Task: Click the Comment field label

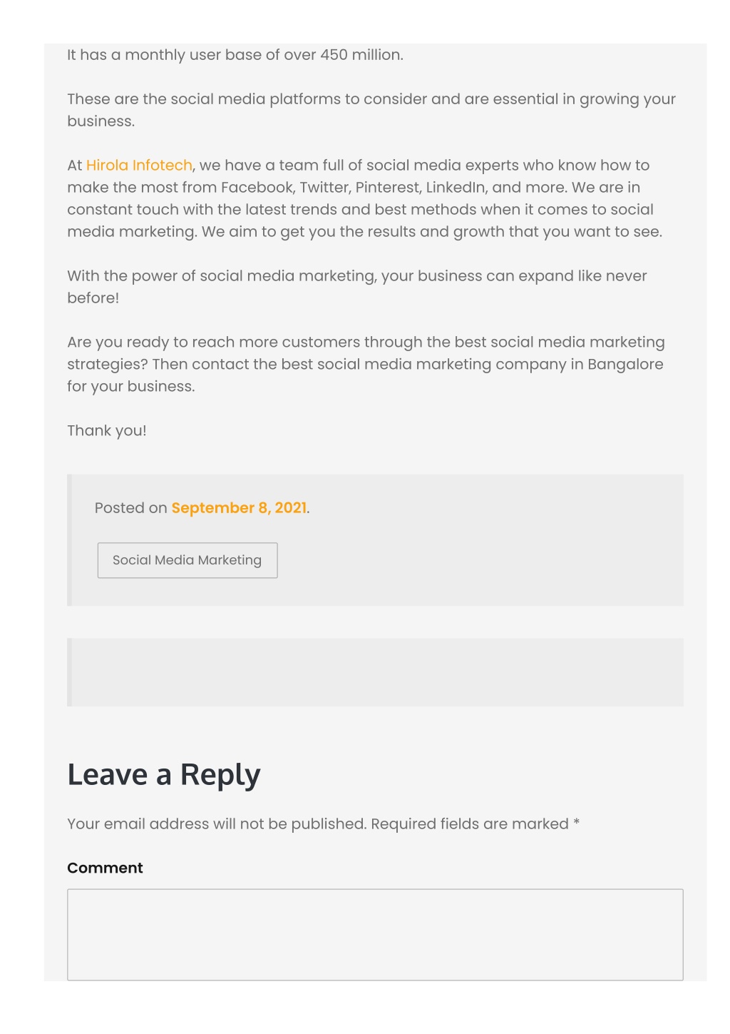Action: pos(105,868)
